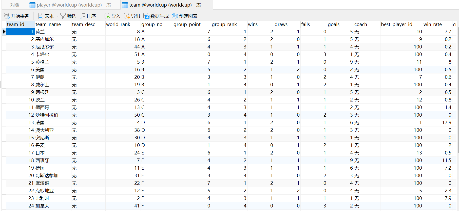Switch to player @worldcup table tab
This screenshot has height=211, width=459.
(74, 5)
